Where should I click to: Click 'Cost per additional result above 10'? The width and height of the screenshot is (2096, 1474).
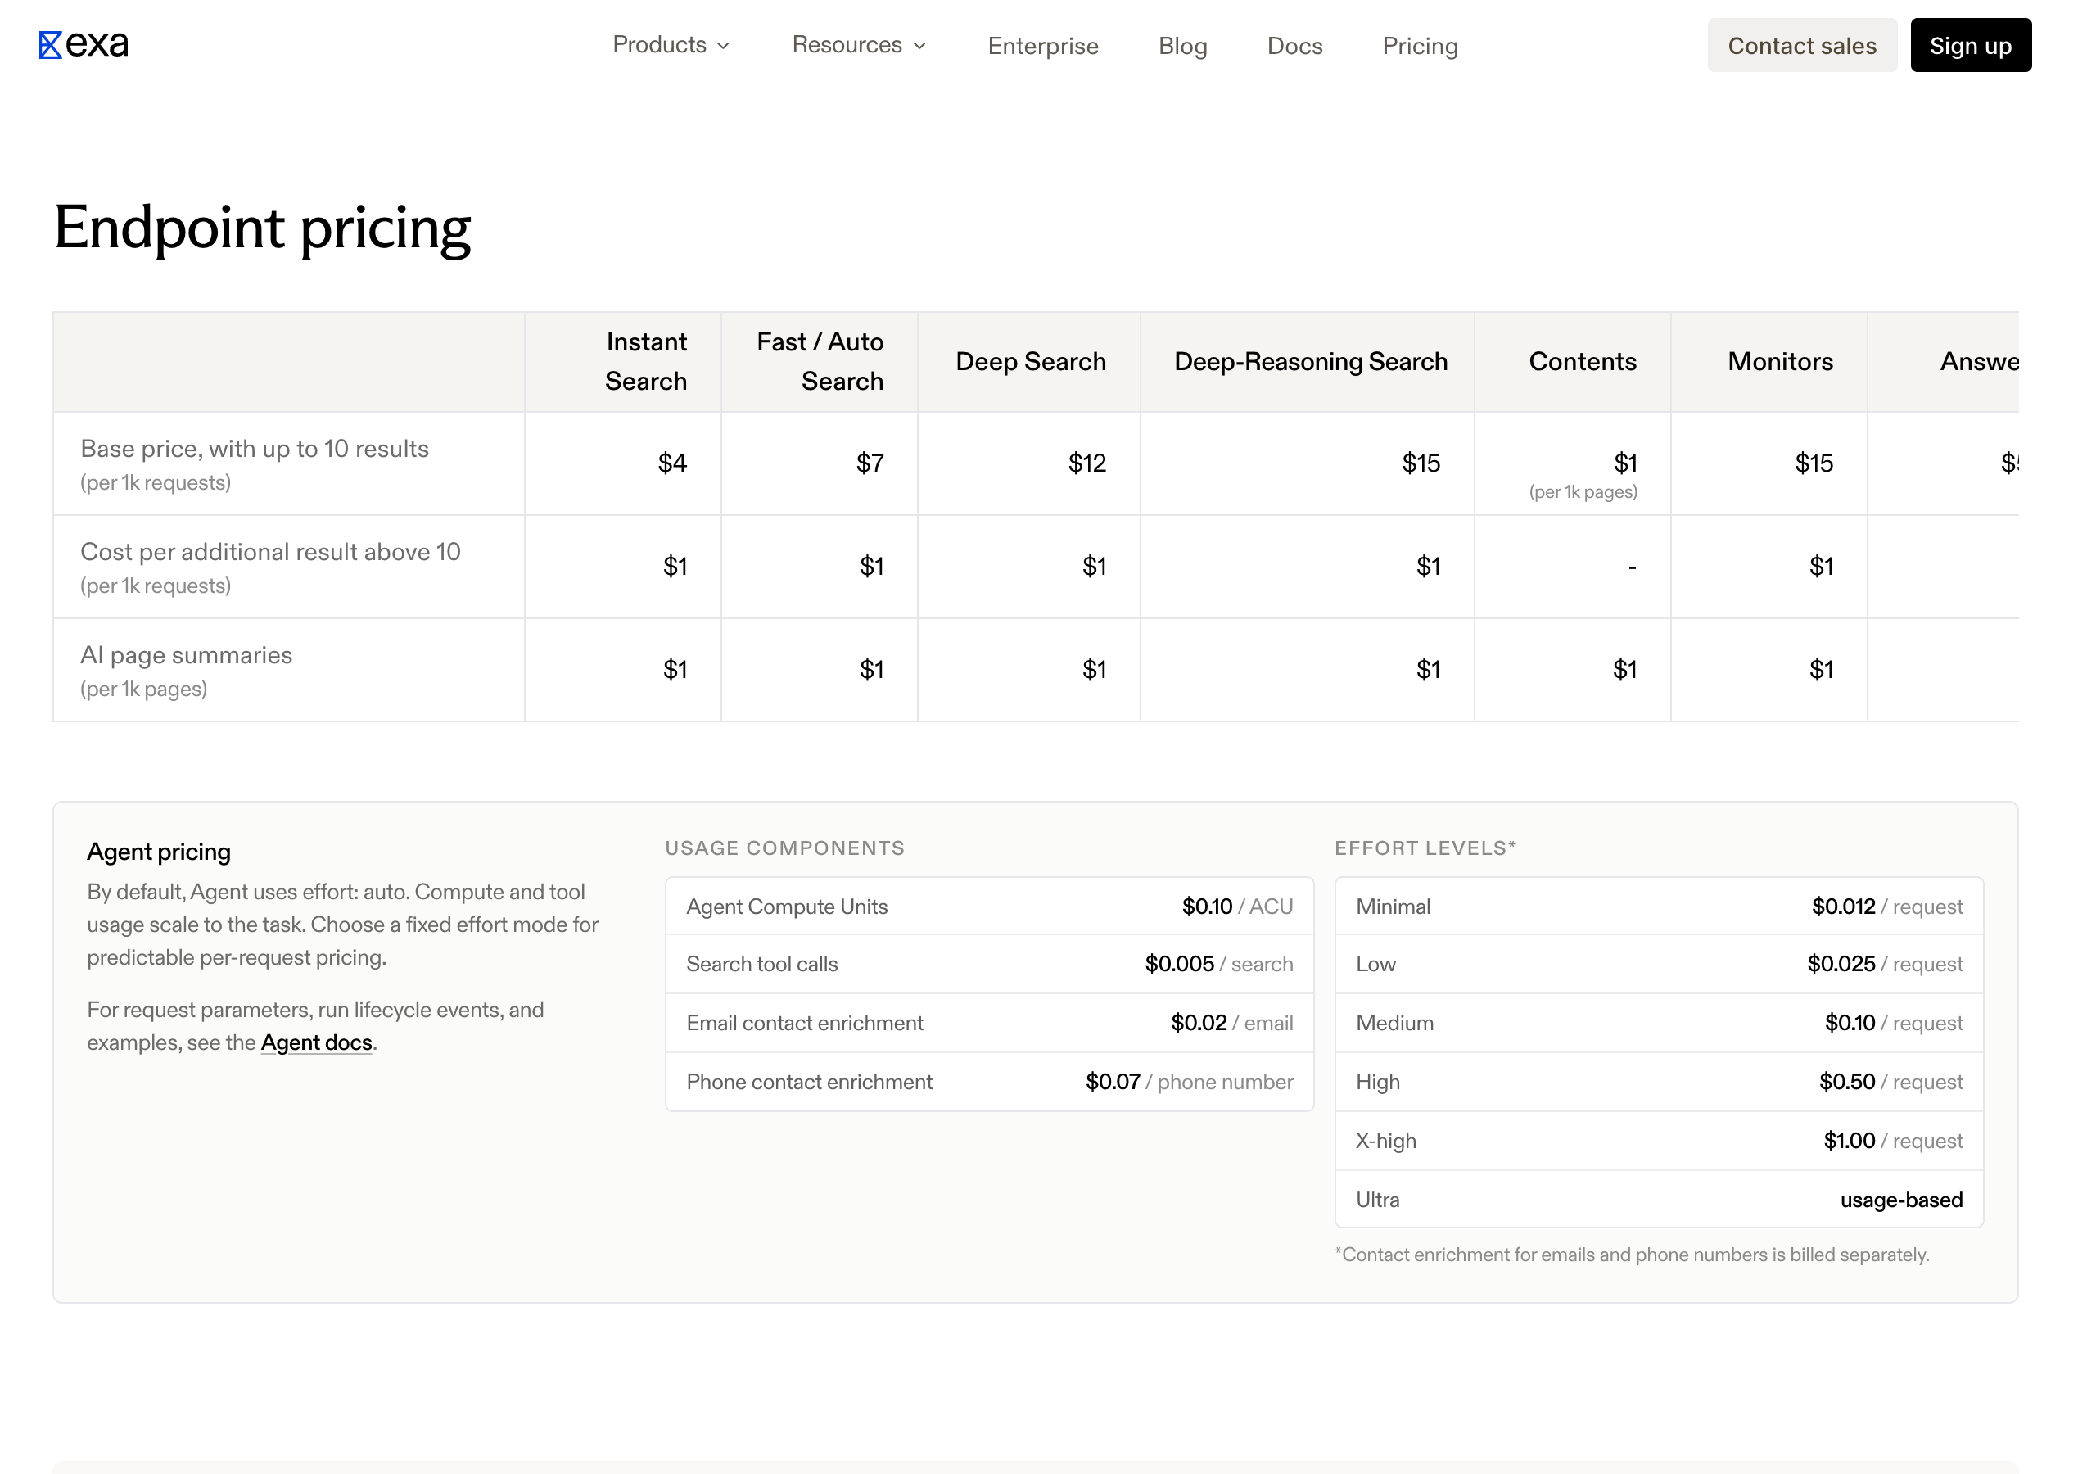(270, 552)
